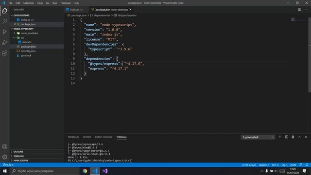Select the Terminal panel tab
Viewport: 311px width, 175px height.
coord(121,137)
